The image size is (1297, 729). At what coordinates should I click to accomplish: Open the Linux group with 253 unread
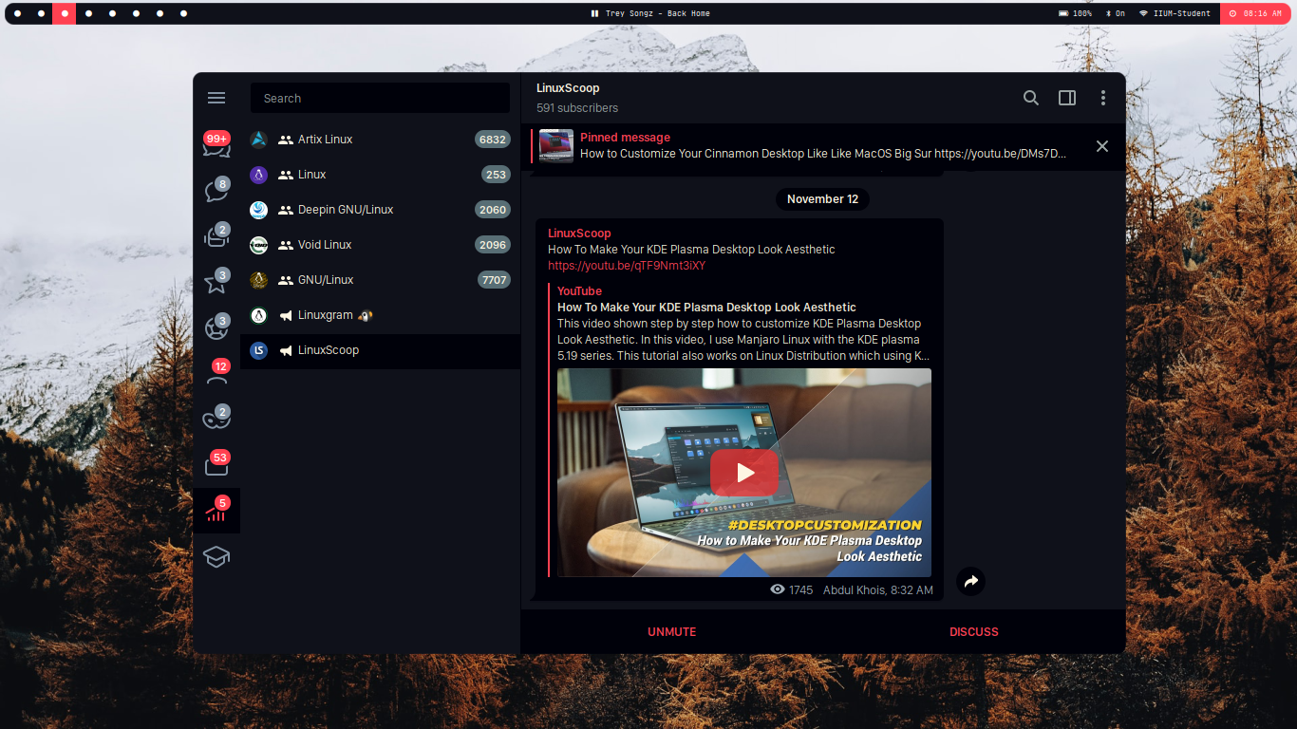click(x=380, y=175)
